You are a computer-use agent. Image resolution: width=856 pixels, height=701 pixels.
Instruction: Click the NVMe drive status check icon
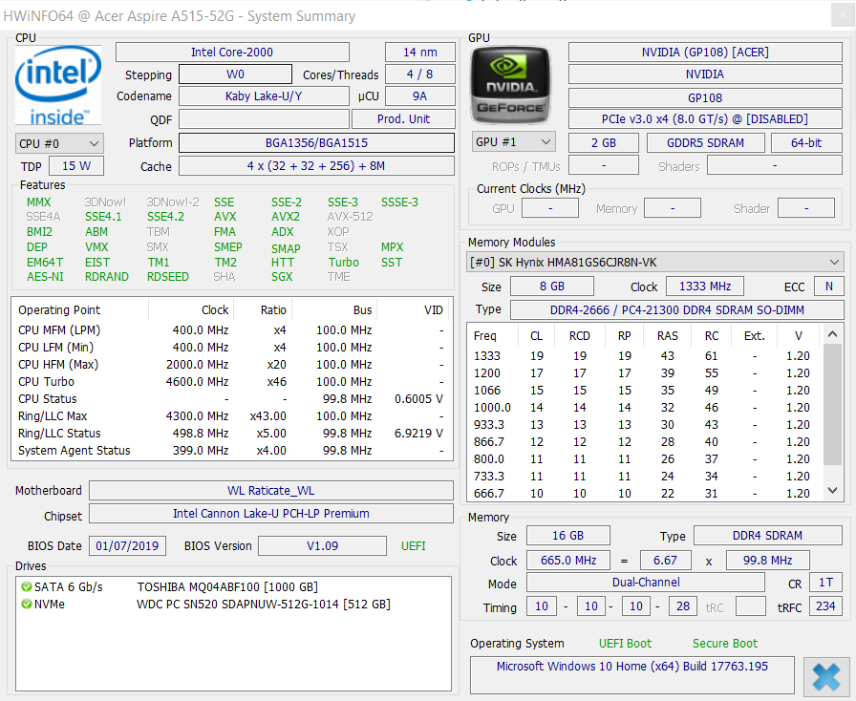click(x=26, y=605)
